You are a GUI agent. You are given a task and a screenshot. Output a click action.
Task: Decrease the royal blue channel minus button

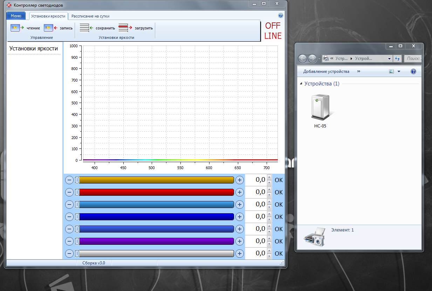[69, 229]
